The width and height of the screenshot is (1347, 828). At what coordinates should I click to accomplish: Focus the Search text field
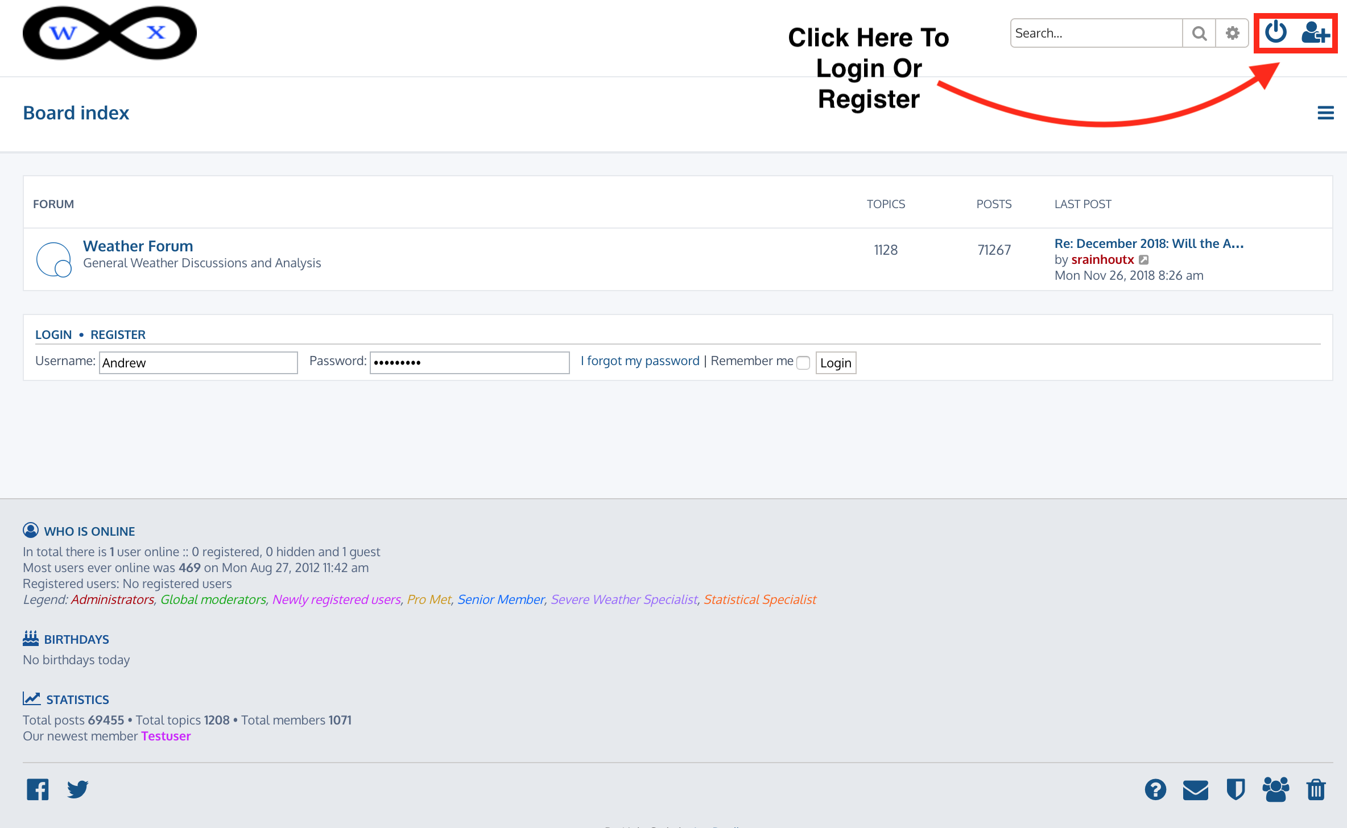(x=1096, y=34)
